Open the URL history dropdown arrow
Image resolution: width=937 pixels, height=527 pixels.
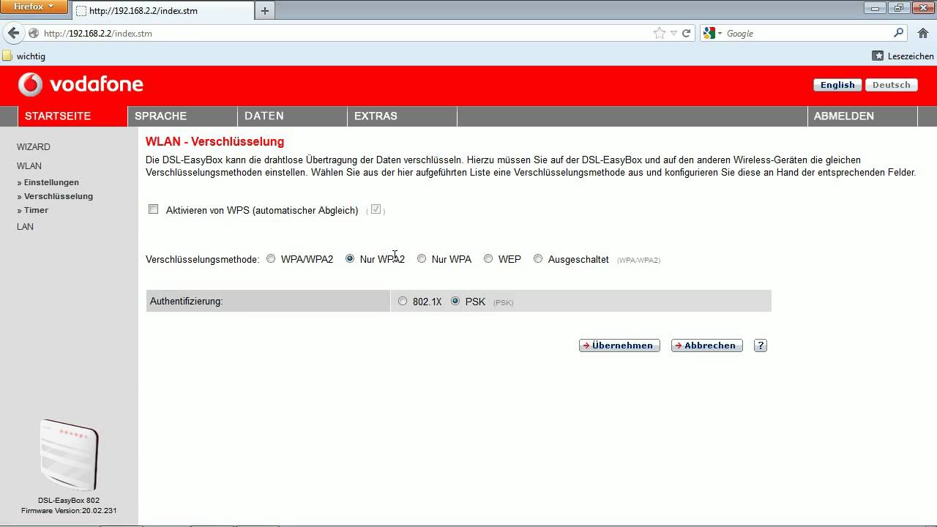click(674, 34)
